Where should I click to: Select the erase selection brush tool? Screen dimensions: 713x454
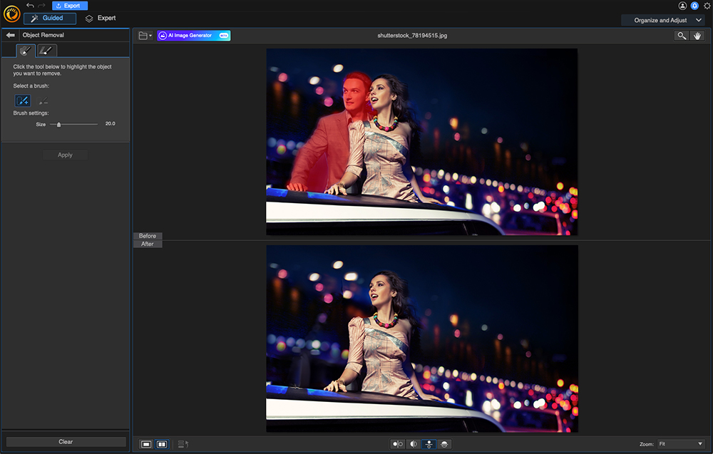43,102
